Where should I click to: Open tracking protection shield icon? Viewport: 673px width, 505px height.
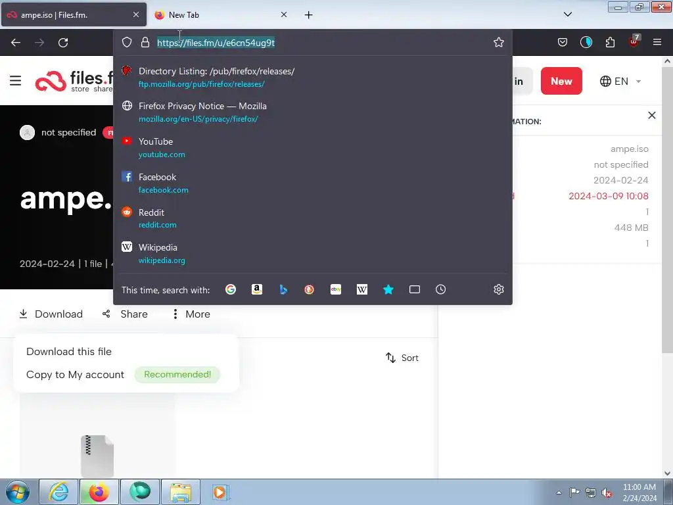(x=127, y=42)
